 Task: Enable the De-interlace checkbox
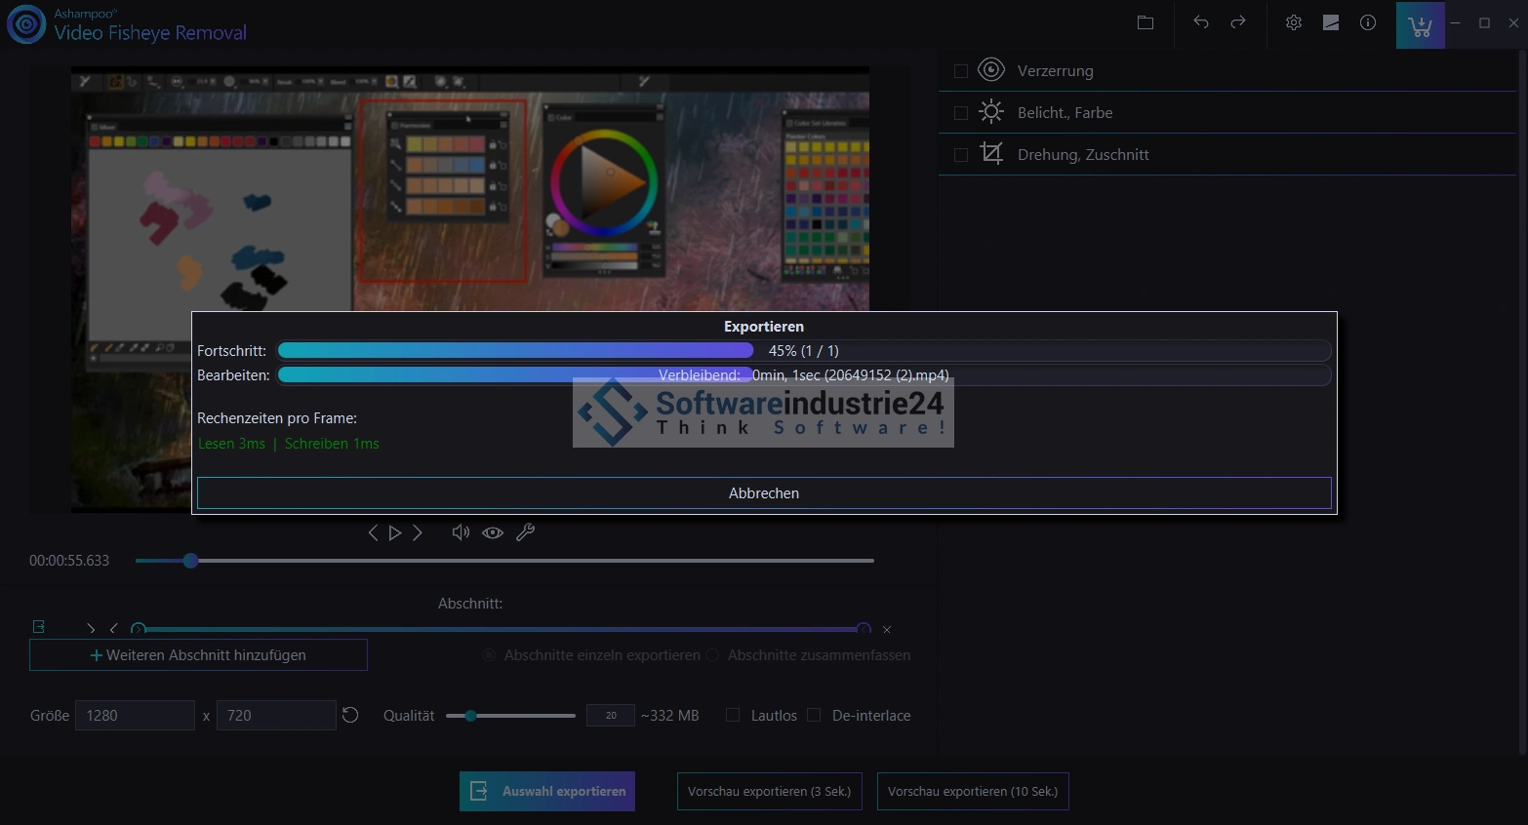(814, 715)
